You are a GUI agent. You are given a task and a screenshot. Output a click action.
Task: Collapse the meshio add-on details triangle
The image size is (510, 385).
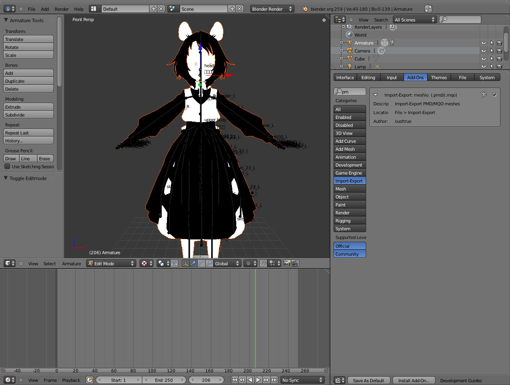pyautogui.click(x=375, y=95)
